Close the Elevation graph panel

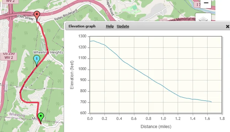tap(228, 27)
